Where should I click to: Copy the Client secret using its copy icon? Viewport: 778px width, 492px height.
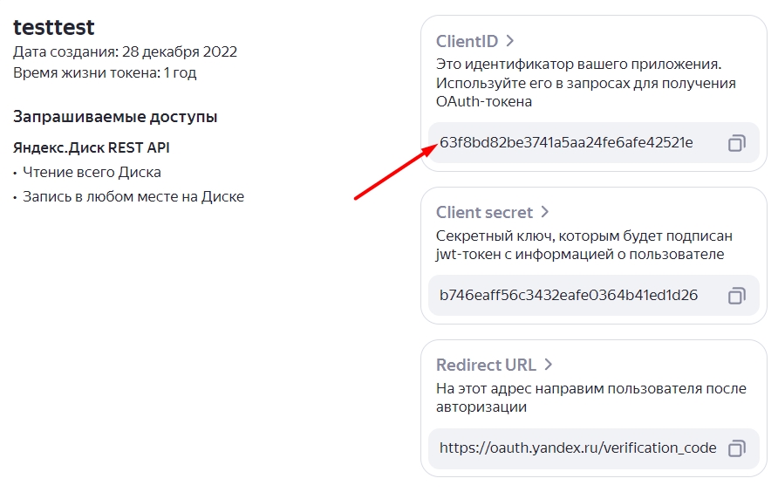pyautogui.click(x=736, y=296)
